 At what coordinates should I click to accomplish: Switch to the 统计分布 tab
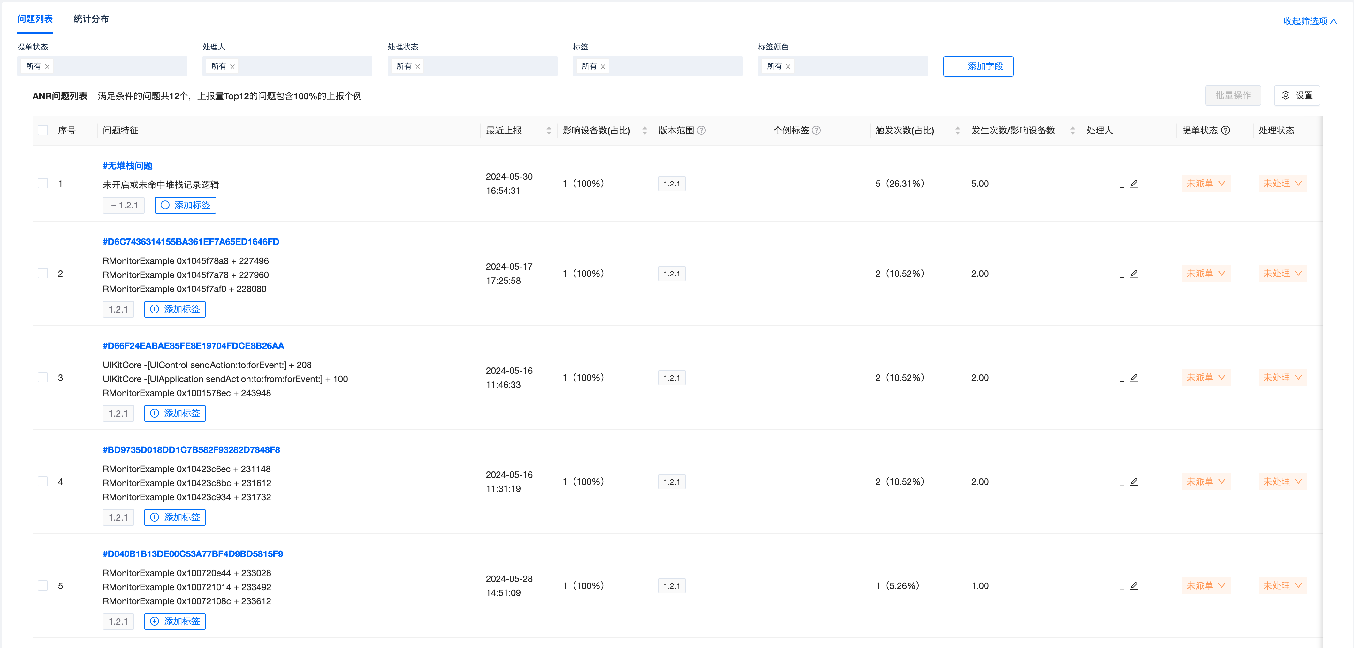pos(91,19)
